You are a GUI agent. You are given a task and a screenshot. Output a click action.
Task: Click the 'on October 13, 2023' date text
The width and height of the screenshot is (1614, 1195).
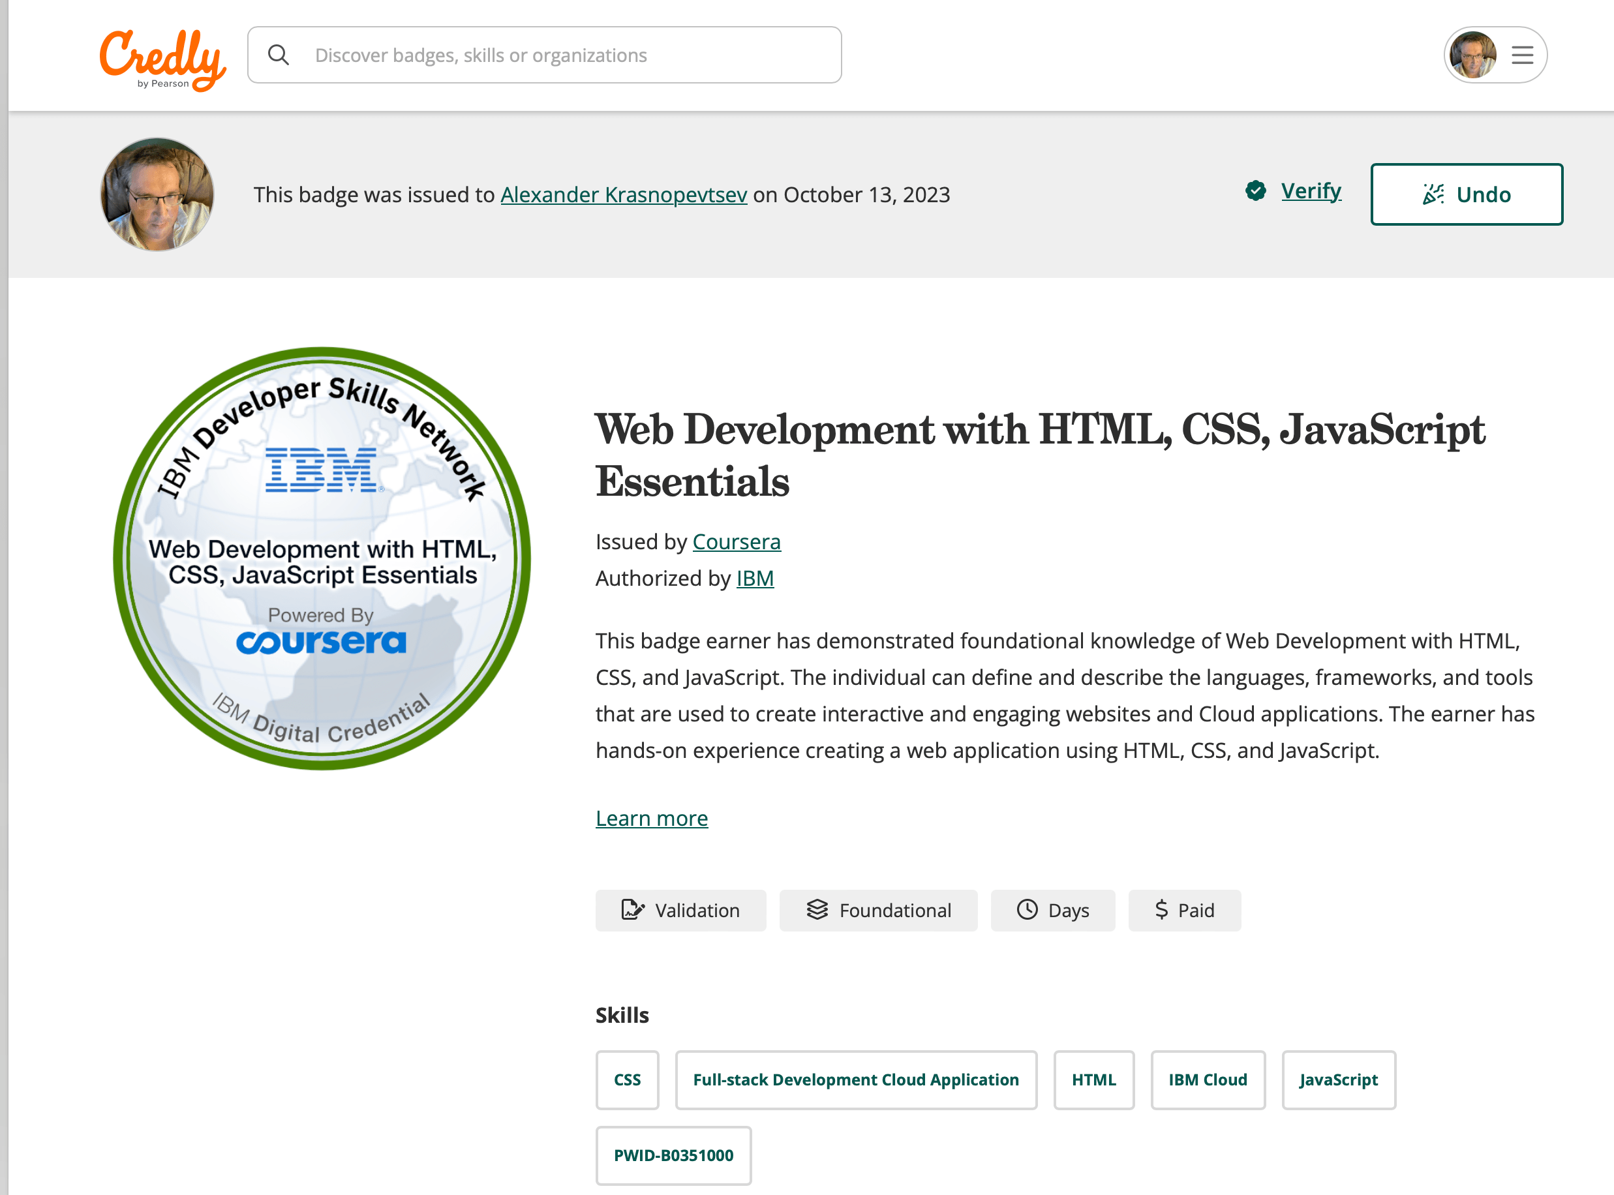[851, 194]
